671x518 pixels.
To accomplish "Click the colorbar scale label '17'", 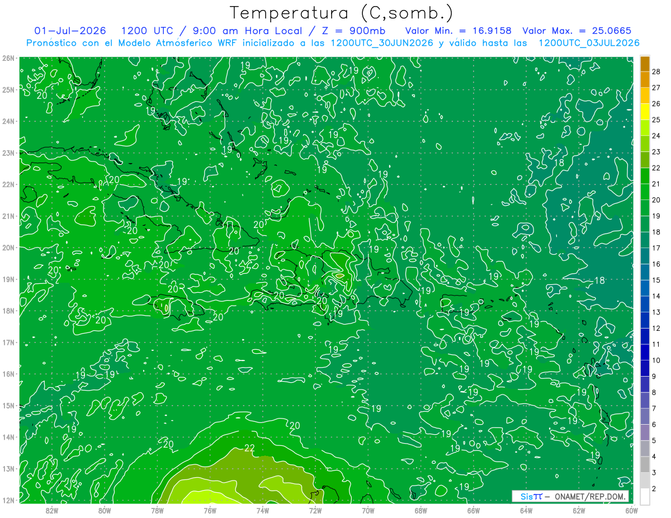I will (x=656, y=248).
